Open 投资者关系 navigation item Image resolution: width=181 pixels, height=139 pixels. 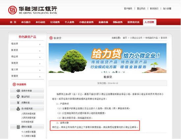point(133,22)
